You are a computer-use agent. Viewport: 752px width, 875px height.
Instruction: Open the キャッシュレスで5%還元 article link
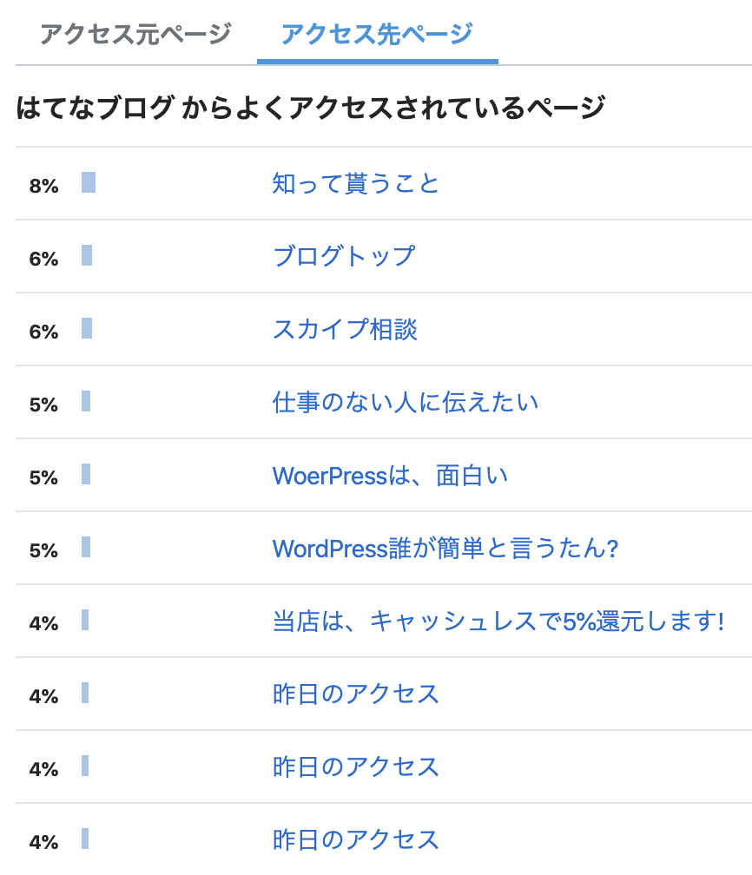point(498,622)
